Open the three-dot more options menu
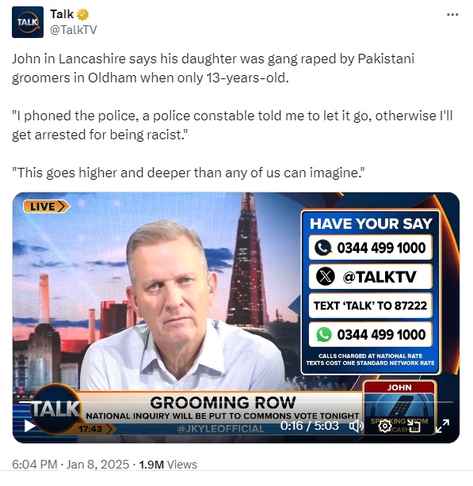 pos(452,14)
